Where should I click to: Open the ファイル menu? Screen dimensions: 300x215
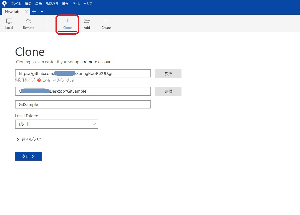click(16, 4)
